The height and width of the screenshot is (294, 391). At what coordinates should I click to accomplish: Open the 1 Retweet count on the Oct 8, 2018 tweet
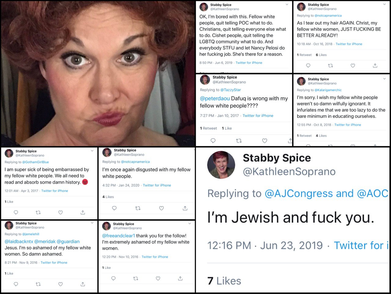[x=304, y=136]
